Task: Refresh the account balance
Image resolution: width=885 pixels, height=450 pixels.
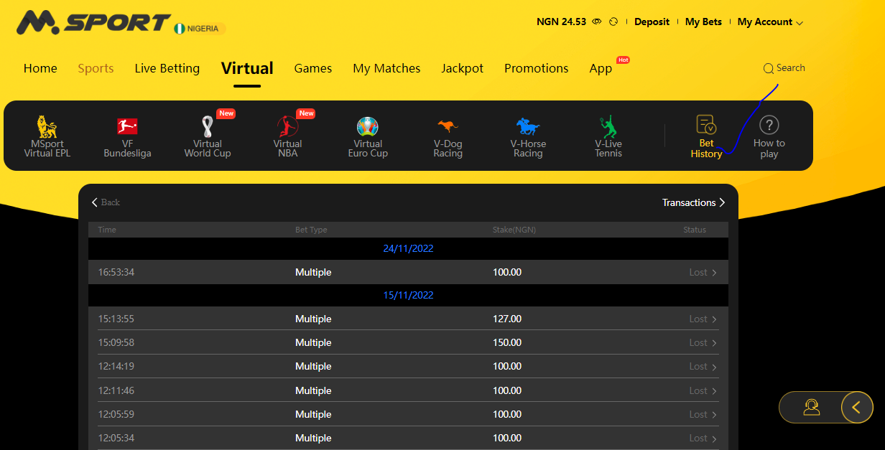Action: [613, 22]
